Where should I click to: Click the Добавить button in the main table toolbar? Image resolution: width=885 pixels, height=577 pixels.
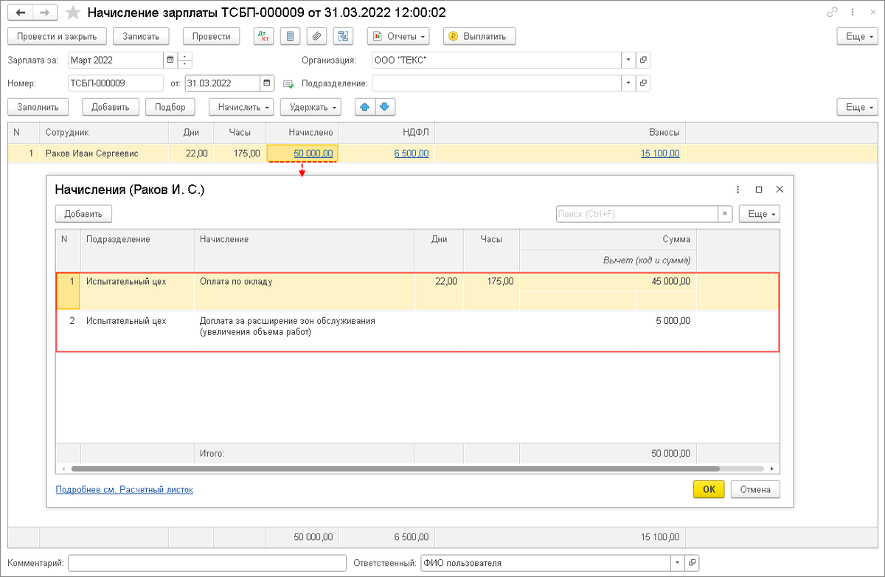[111, 107]
